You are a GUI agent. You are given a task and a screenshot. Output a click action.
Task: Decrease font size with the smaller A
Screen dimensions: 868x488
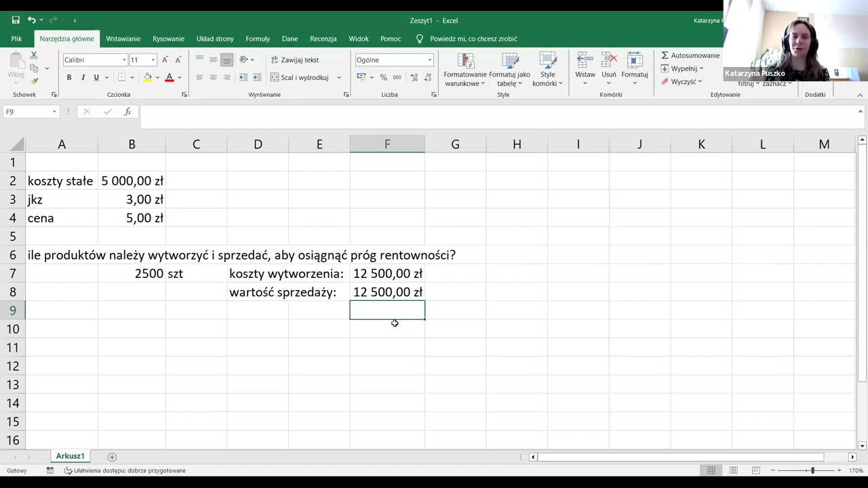(x=178, y=60)
